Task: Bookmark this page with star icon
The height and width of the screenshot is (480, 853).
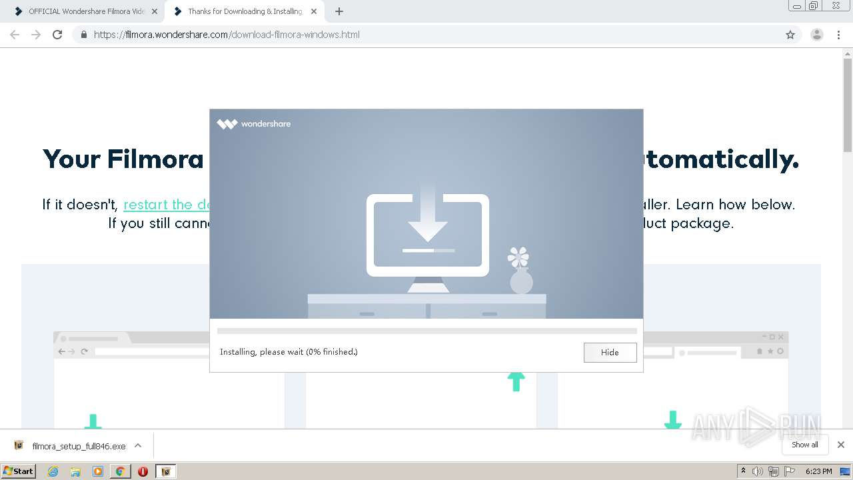Action: click(x=790, y=35)
